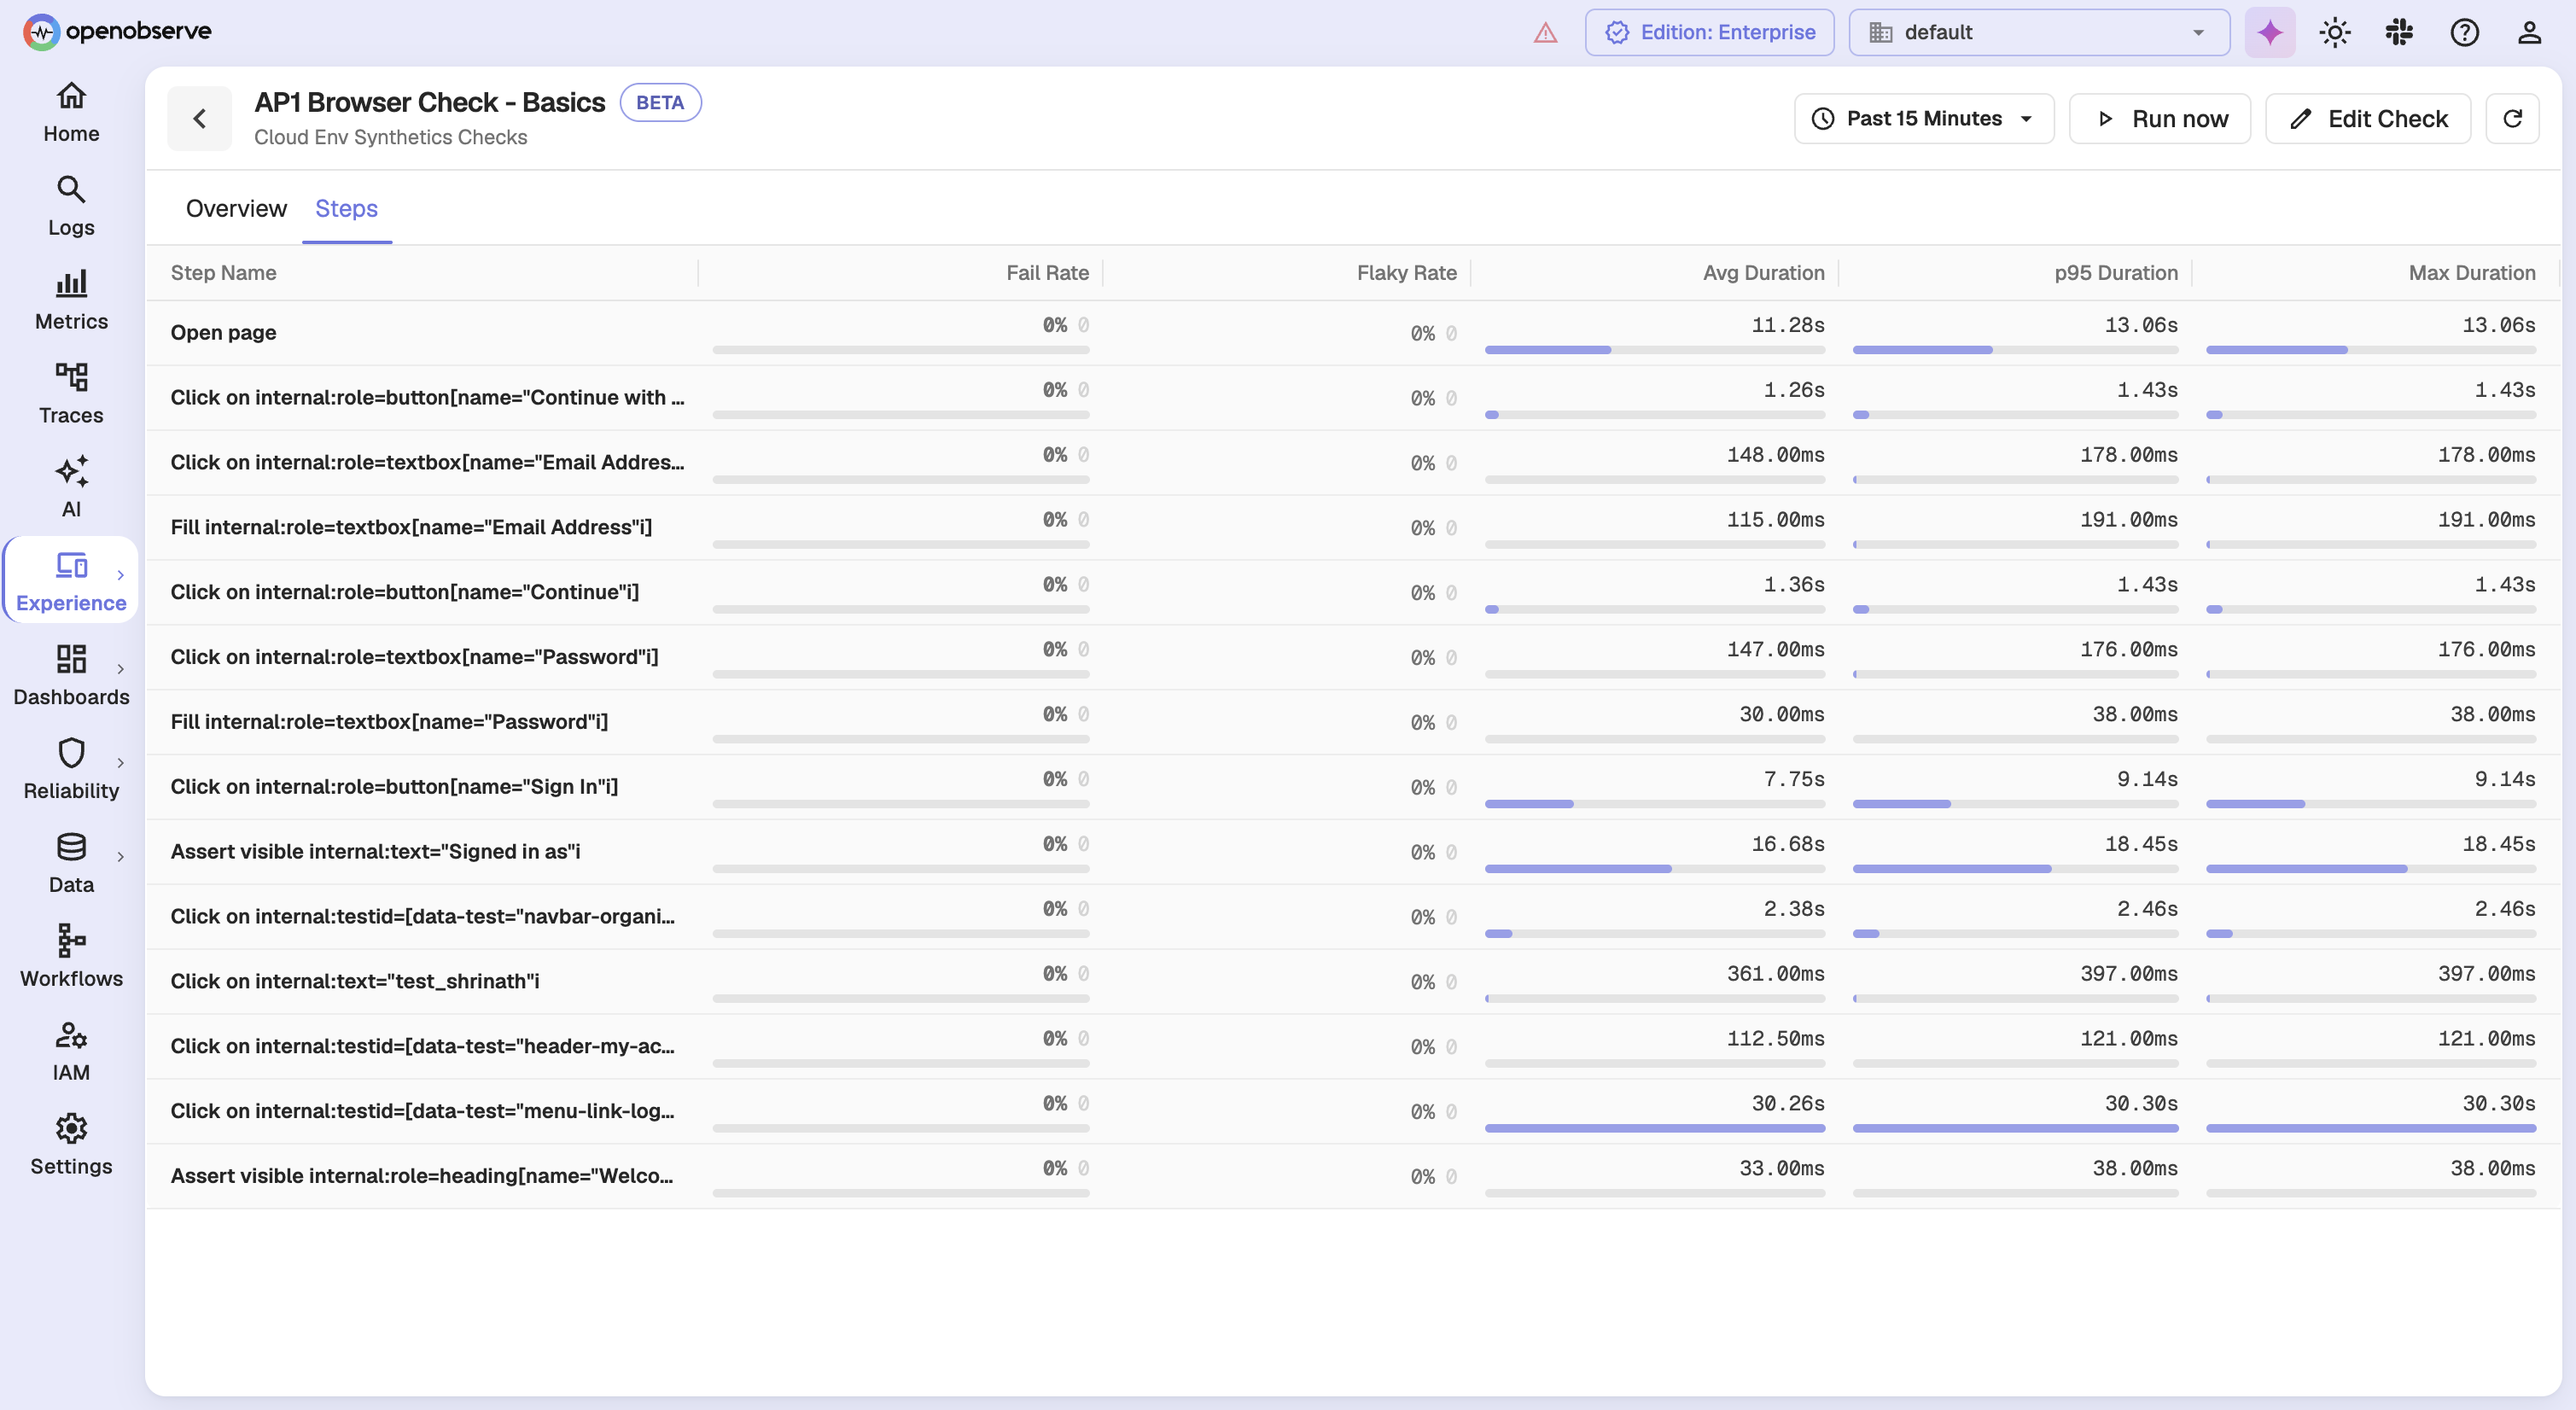The width and height of the screenshot is (2576, 1410).
Task: Open Settings gear in sidebar
Action: click(x=71, y=1145)
